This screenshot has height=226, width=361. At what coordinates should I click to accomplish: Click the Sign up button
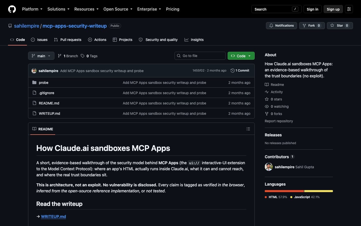coord(333,9)
